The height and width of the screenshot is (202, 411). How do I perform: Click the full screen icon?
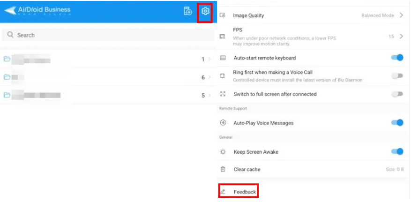(x=223, y=94)
